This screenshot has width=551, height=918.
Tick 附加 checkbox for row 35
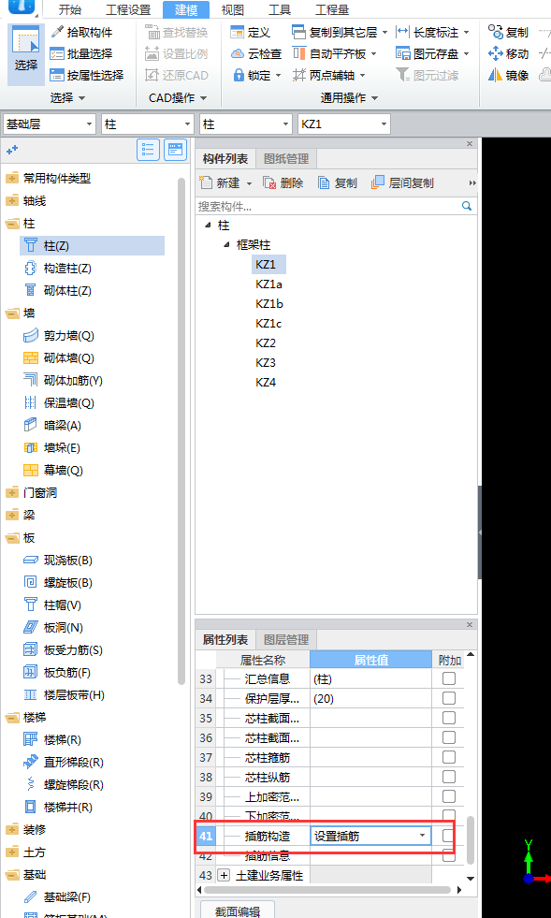(x=448, y=718)
